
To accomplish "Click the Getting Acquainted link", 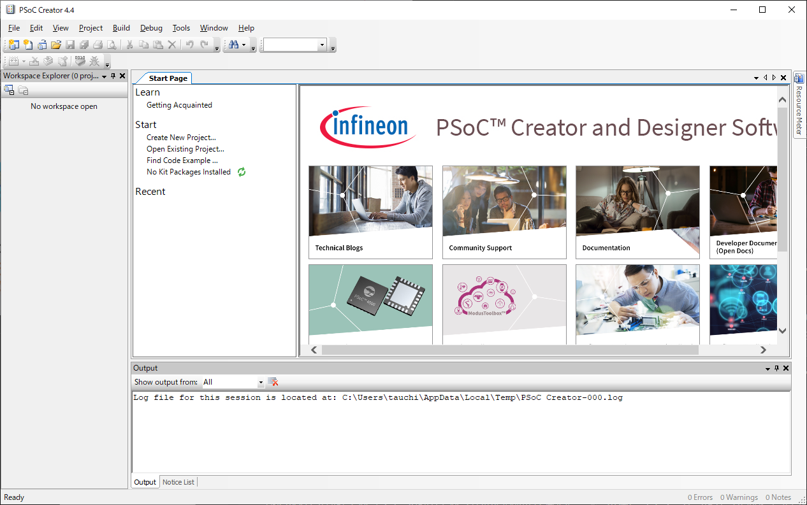I will tap(179, 105).
